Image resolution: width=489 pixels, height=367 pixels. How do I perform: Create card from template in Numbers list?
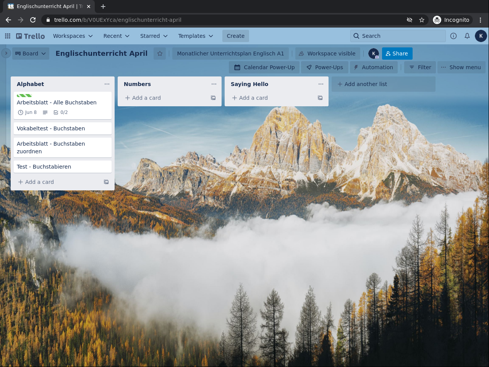click(213, 98)
